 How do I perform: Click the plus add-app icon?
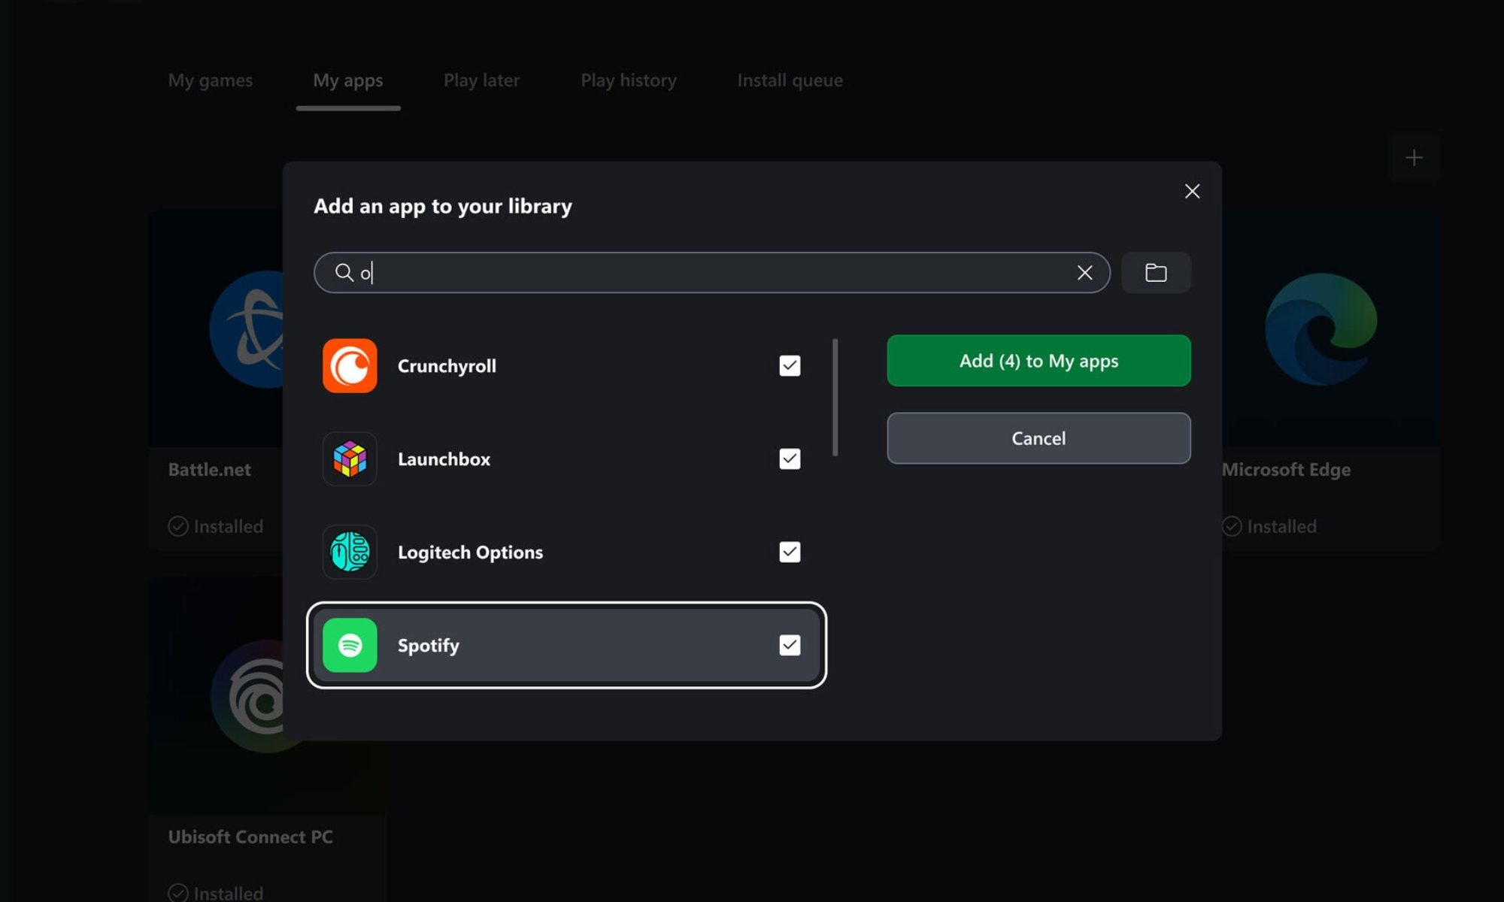[x=1414, y=158]
